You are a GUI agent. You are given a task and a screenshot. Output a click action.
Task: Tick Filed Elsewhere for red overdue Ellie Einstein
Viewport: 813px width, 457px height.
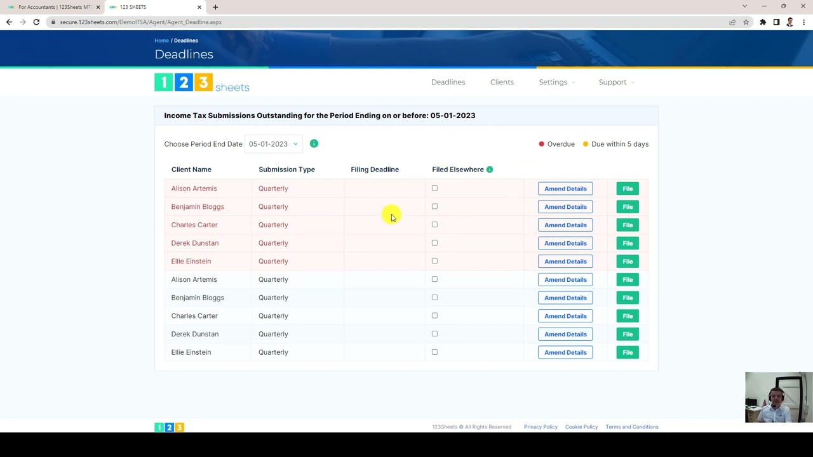click(434, 261)
